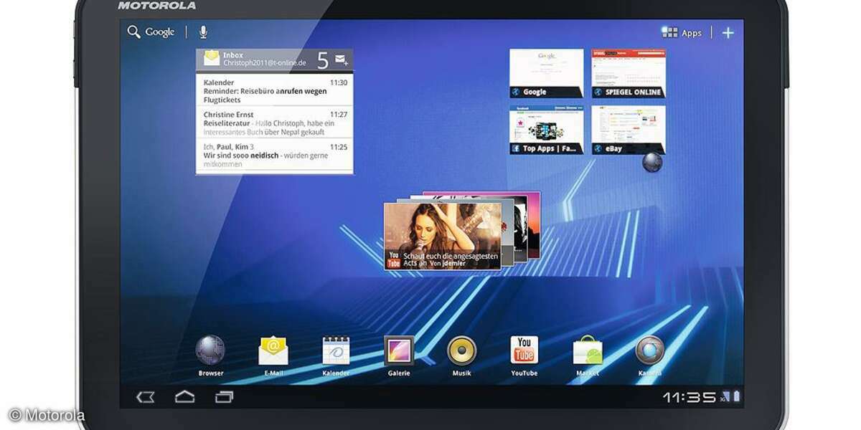Viewport: 861px width, 430px height.
Task: Launch the Musik app
Action: click(461, 350)
